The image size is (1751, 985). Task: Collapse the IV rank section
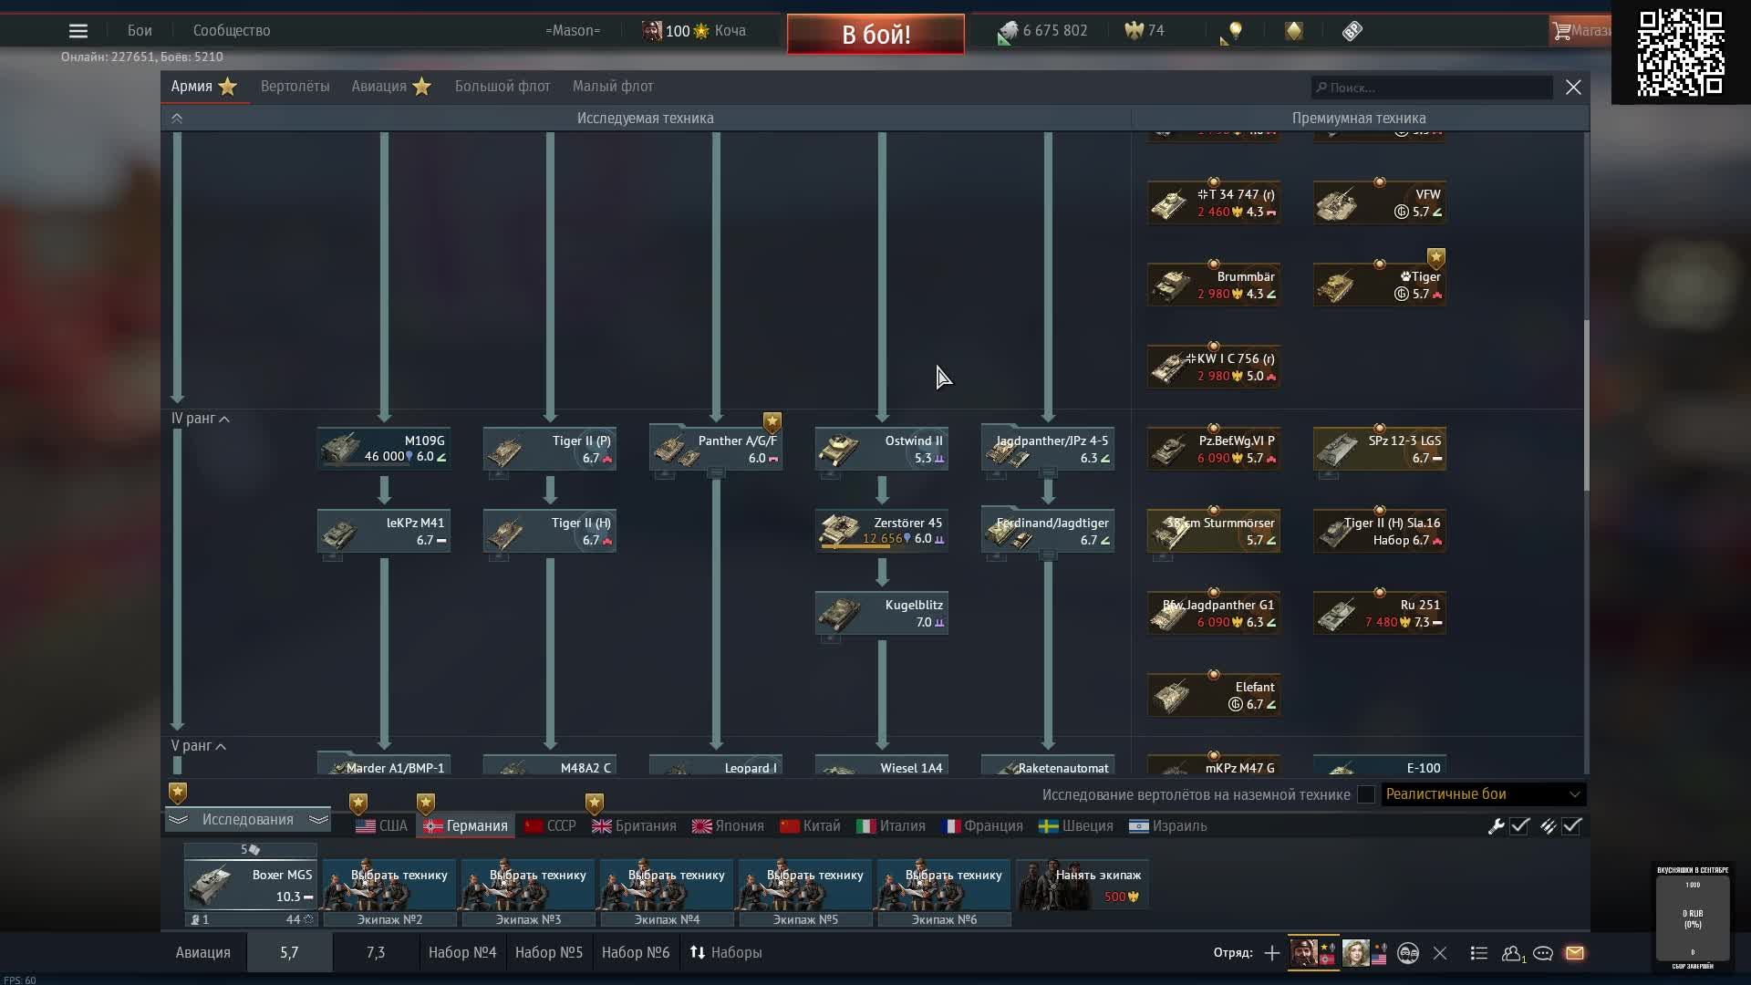[200, 419]
